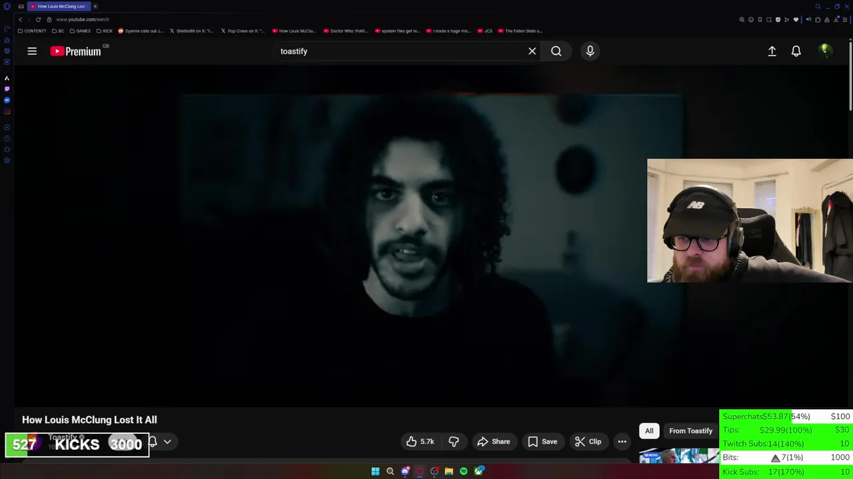This screenshot has height=479, width=853.
Task: Open the browser zoom magnifier toolbar icon
Action: pyautogui.click(x=742, y=19)
